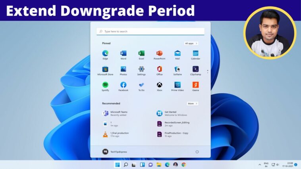This screenshot has width=301, height=169.
Task: Open the TechTipsExpress user account menu
Action: [115, 152]
